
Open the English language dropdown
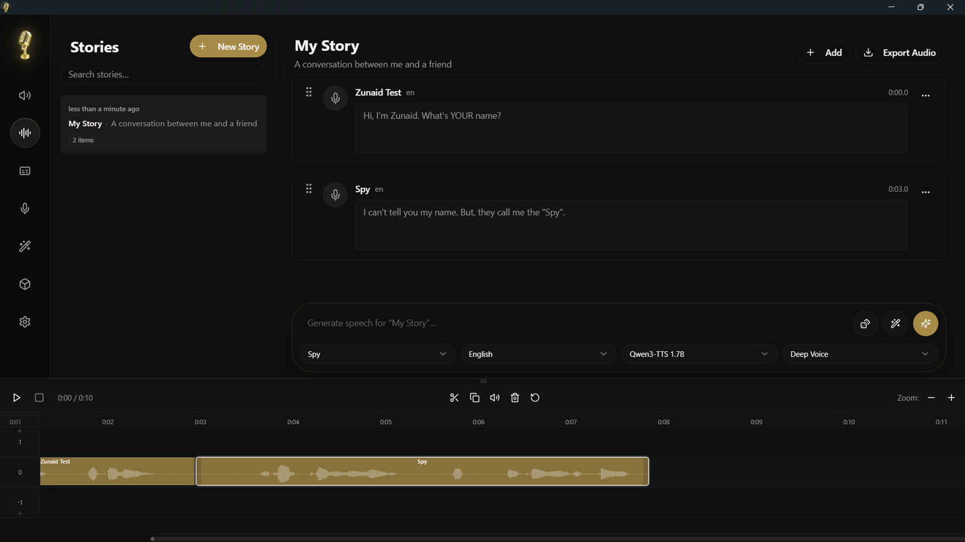[x=538, y=354]
